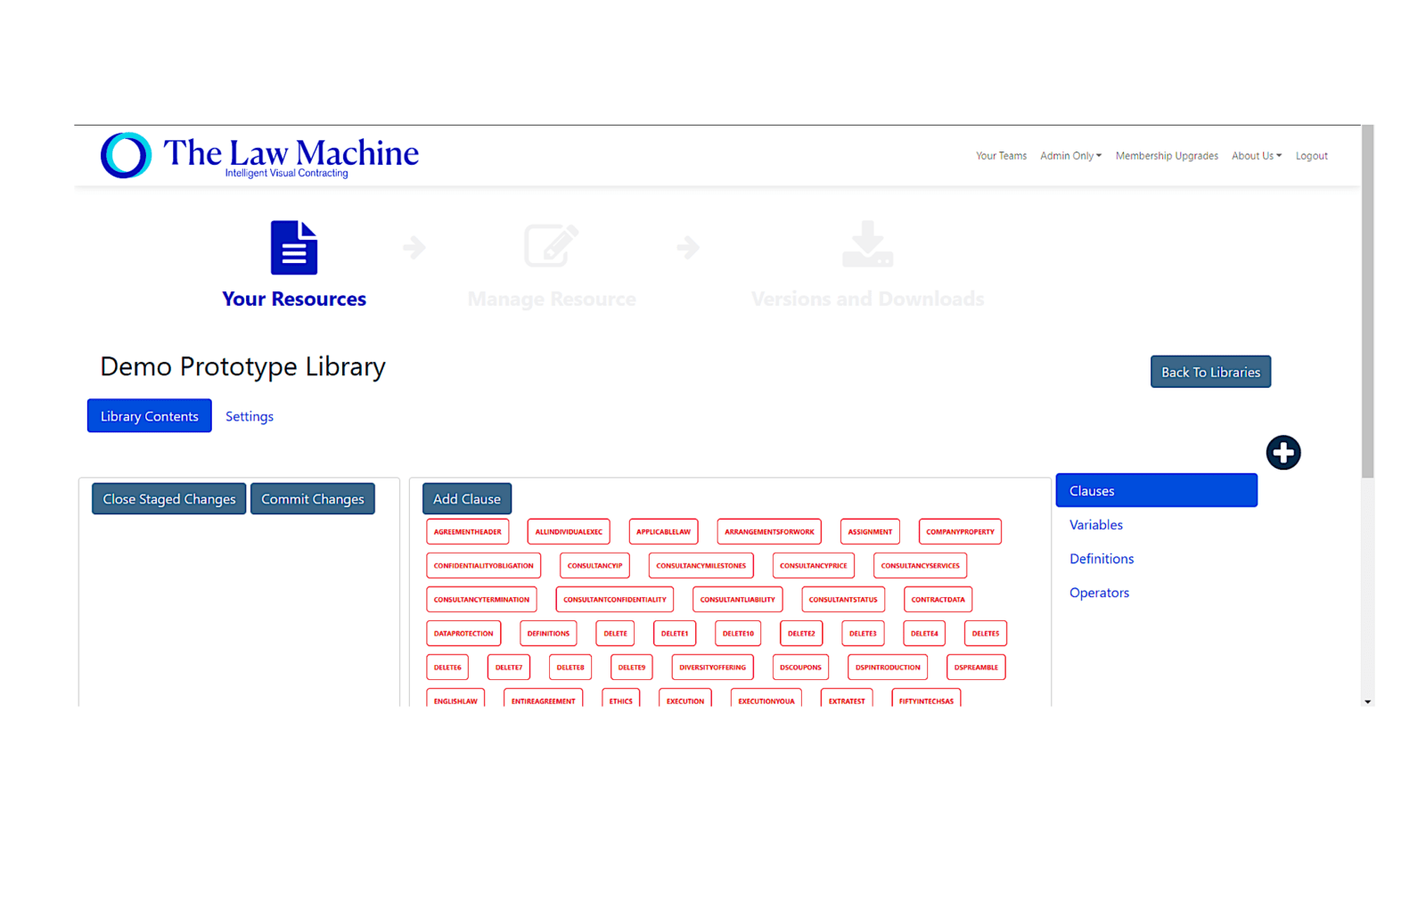The width and height of the screenshot is (1426, 910).
Task: Expand the About Us dropdown
Action: click(x=1256, y=156)
